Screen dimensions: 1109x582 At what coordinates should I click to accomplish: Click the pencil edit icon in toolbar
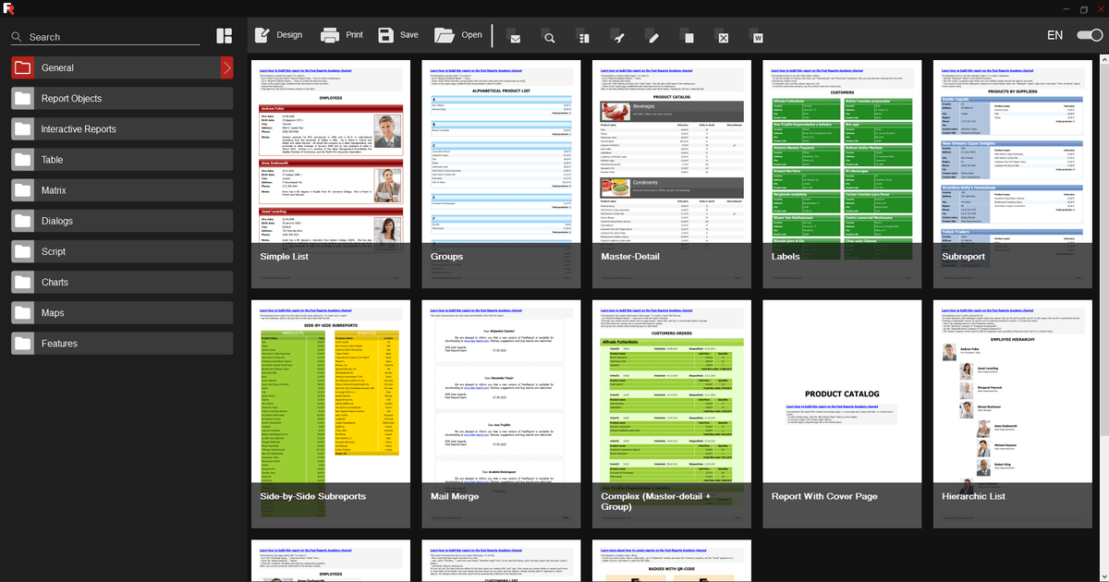(653, 38)
